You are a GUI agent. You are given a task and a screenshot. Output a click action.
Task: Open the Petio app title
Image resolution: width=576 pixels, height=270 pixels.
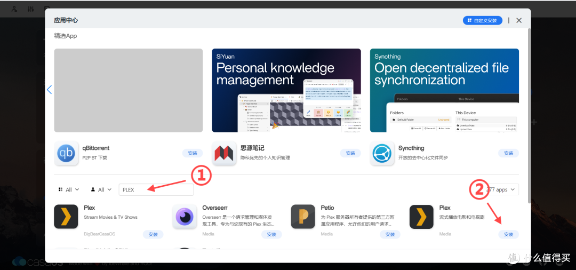(x=327, y=208)
